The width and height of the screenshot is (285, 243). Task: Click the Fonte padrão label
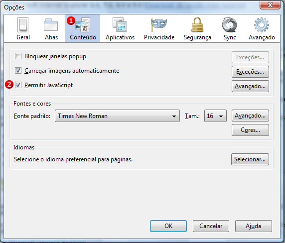(32, 116)
